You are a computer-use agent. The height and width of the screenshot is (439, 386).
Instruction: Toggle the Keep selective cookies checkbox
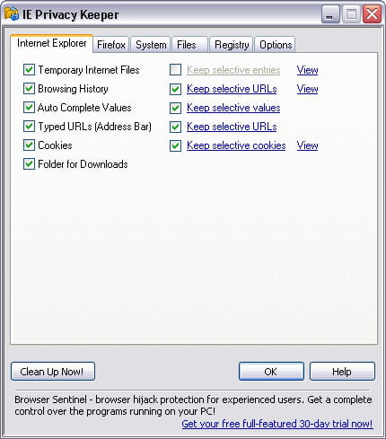(x=175, y=146)
